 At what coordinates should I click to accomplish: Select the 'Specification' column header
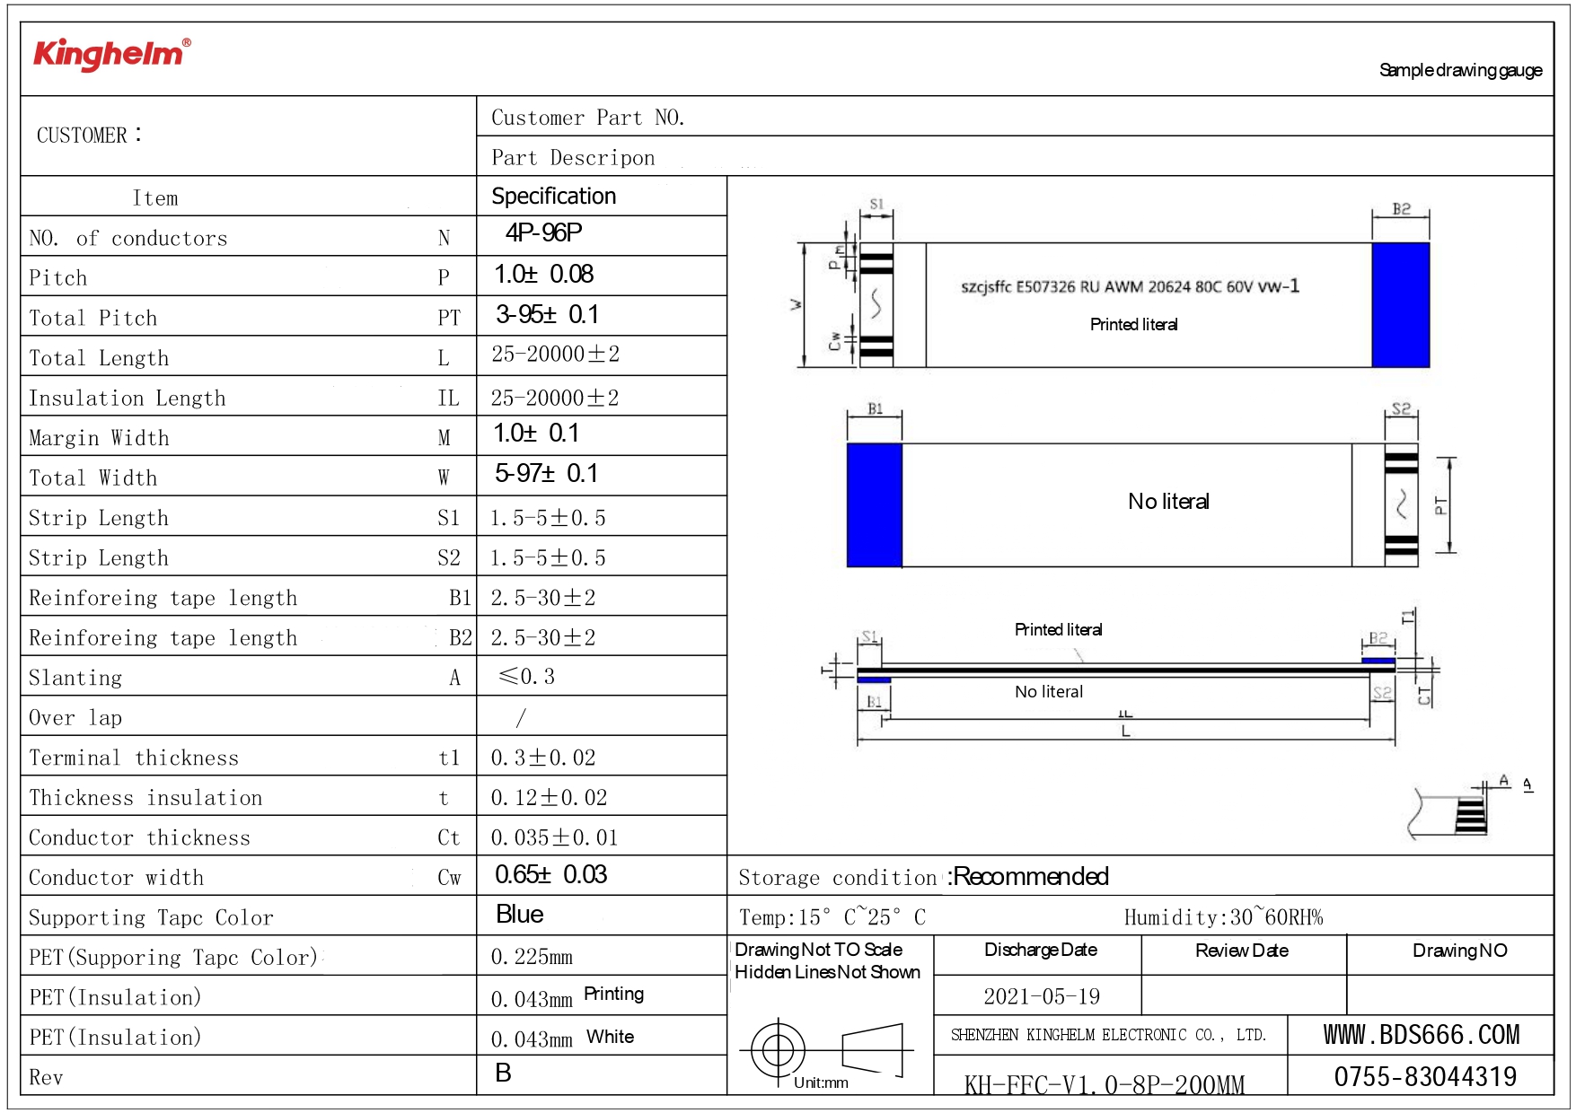[554, 196]
